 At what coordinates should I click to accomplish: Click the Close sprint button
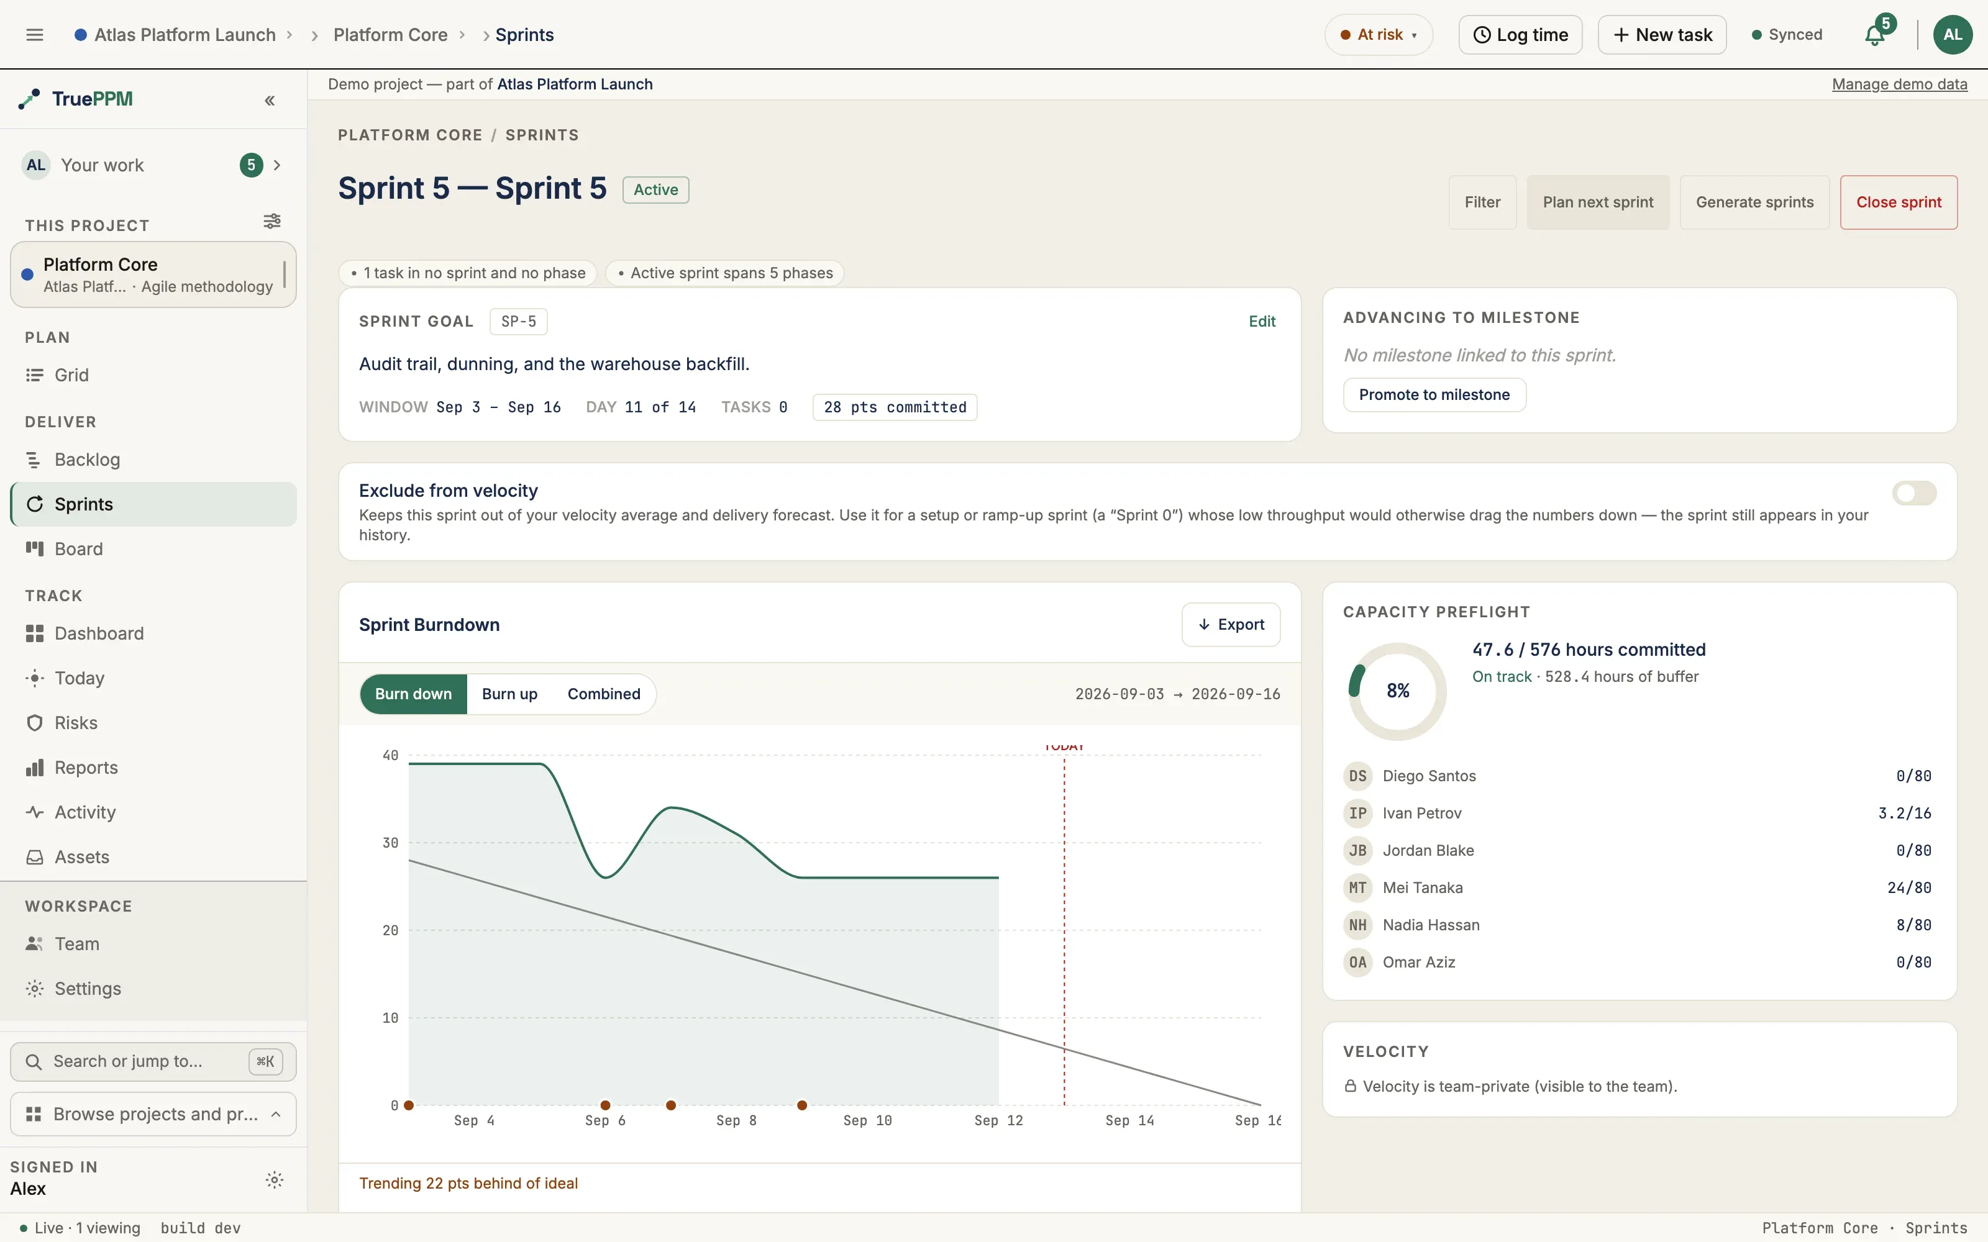tap(1899, 202)
